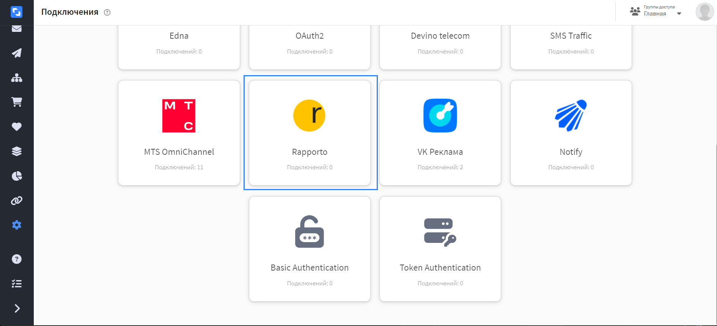Image resolution: width=717 pixels, height=326 pixels.
Task: Select the Token Authentication title
Action: 440,268
